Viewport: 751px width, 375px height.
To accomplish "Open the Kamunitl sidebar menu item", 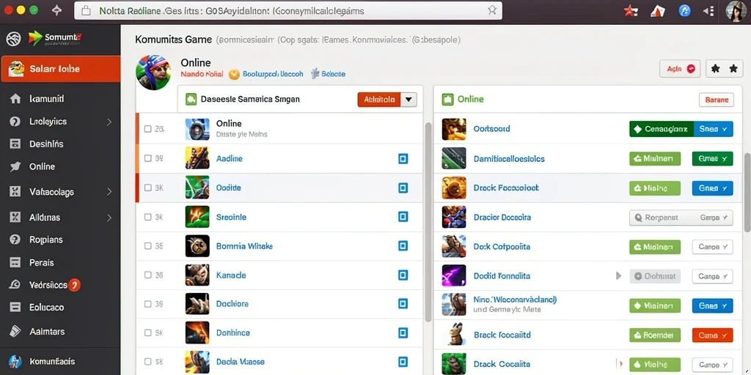I will 60,99.
